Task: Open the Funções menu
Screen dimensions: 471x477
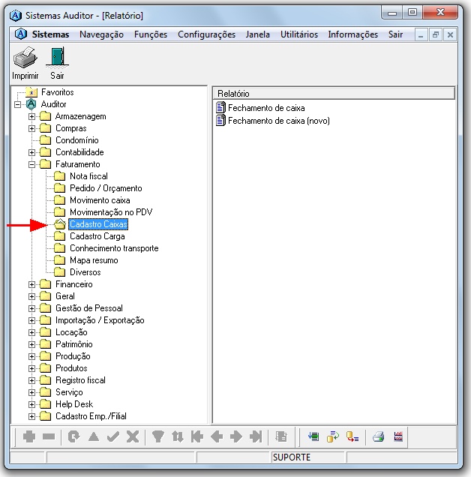Action: click(x=151, y=34)
